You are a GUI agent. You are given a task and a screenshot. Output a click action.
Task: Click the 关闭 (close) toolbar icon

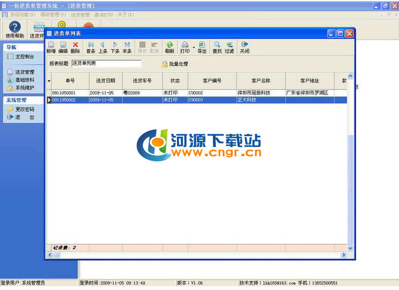pyautogui.click(x=244, y=47)
